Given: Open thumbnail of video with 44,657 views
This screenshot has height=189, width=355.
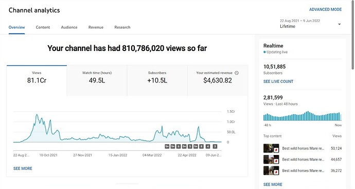Looking at the screenshot, I should coord(271,160).
